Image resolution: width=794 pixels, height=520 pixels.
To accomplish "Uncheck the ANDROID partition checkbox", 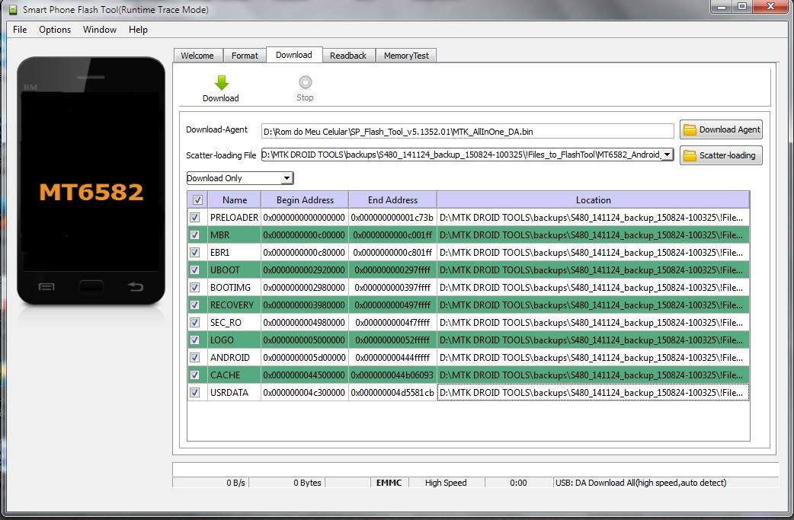I will tap(194, 358).
